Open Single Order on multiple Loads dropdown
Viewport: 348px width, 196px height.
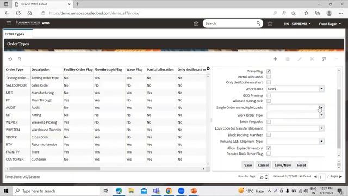tap(321, 108)
